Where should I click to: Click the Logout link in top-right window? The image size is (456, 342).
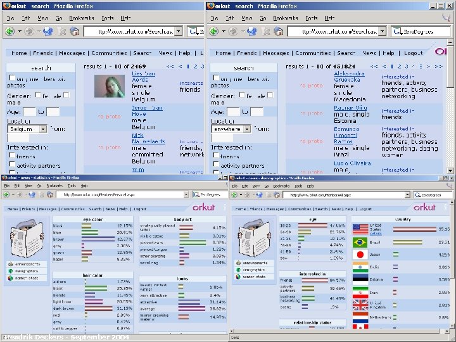tap(413, 53)
